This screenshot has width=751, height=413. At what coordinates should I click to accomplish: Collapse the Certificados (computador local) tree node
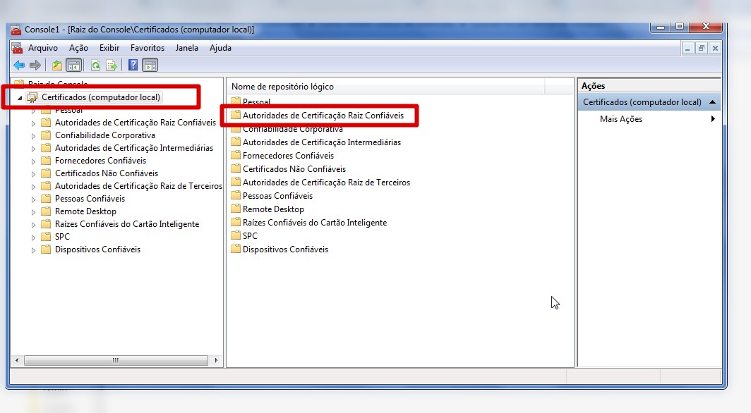(x=20, y=97)
